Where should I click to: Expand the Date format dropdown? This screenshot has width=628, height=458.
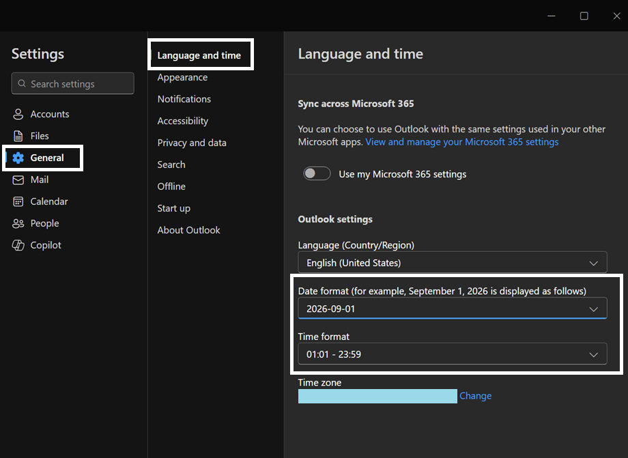click(452, 309)
